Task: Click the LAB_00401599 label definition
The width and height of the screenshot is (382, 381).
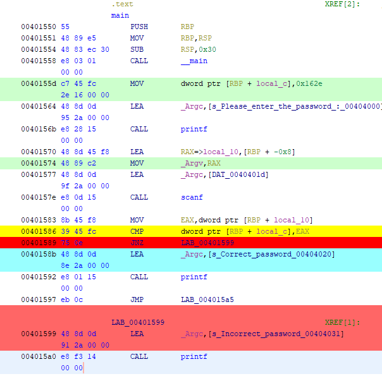Action: tap(138, 322)
